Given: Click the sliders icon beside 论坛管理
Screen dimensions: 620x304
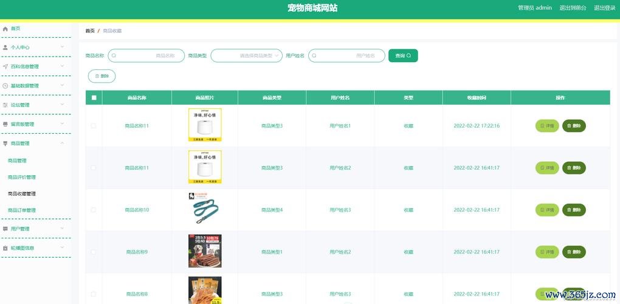Looking at the screenshot, I should pyautogui.click(x=5, y=105).
